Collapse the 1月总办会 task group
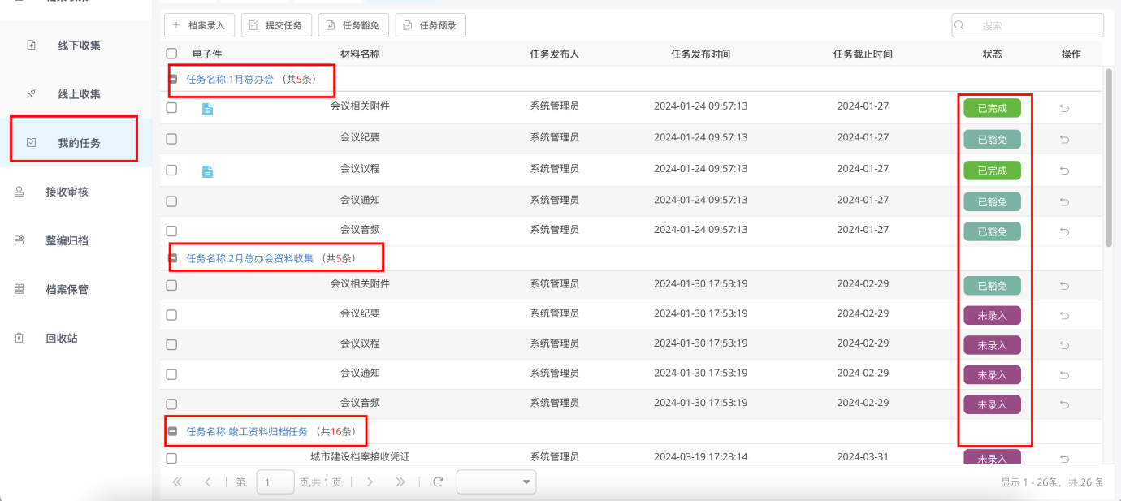 point(172,80)
